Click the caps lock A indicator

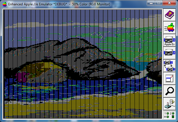173,117
